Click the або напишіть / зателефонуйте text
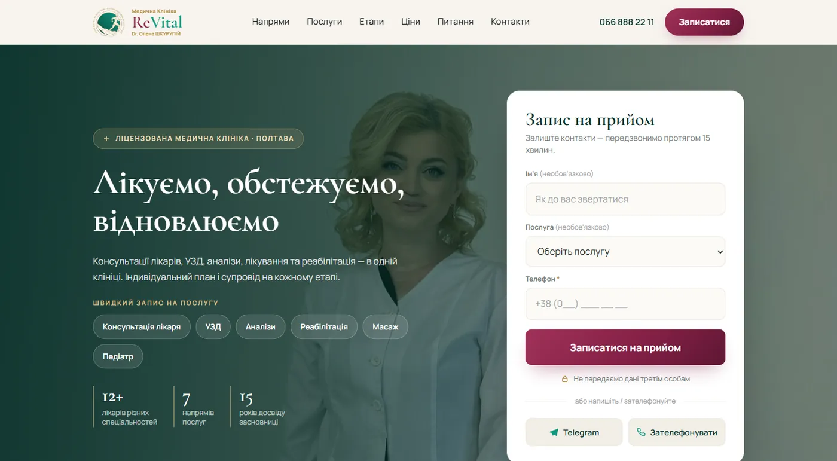The image size is (837, 461). tap(625, 401)
